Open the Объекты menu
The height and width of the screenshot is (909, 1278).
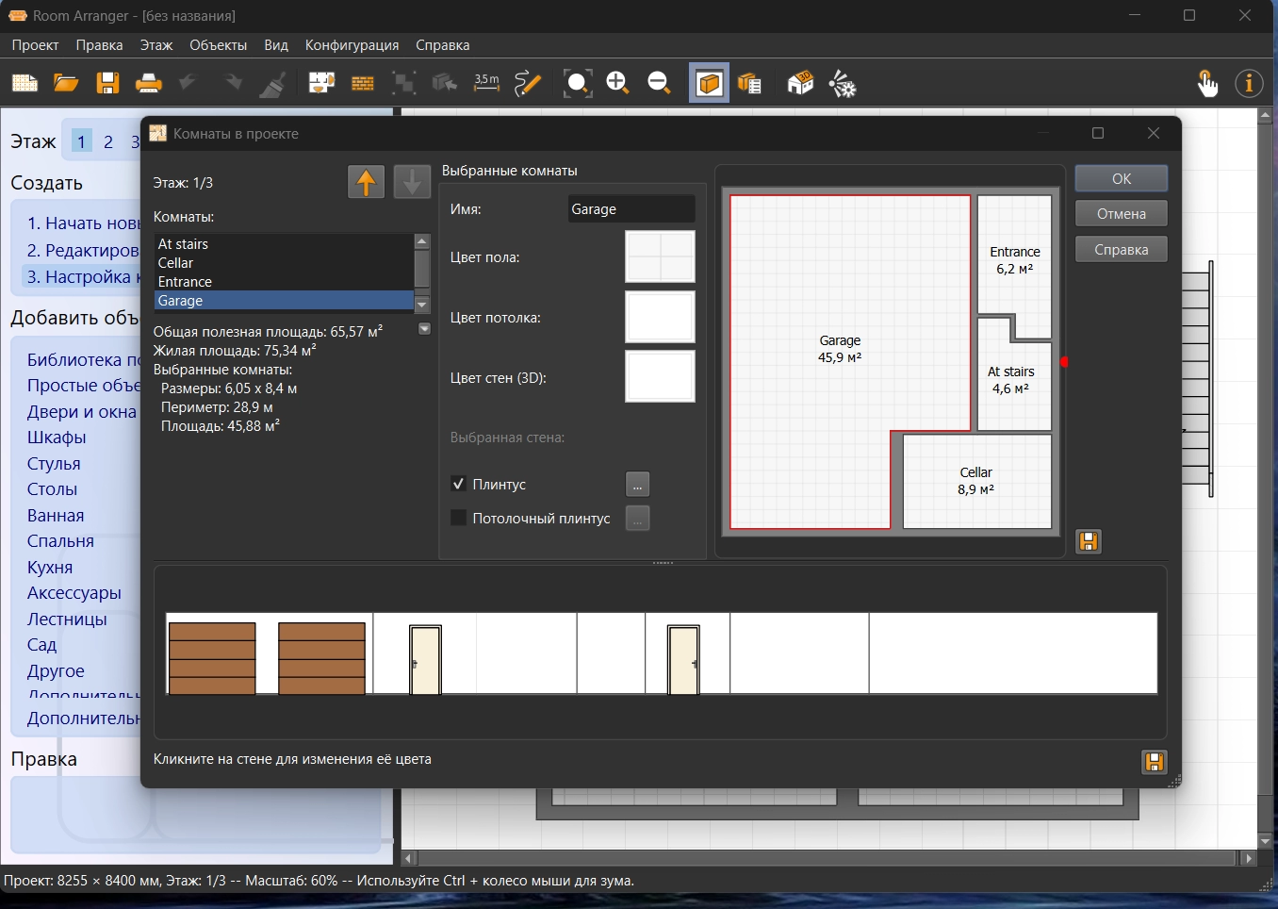(x=218, y=45)
